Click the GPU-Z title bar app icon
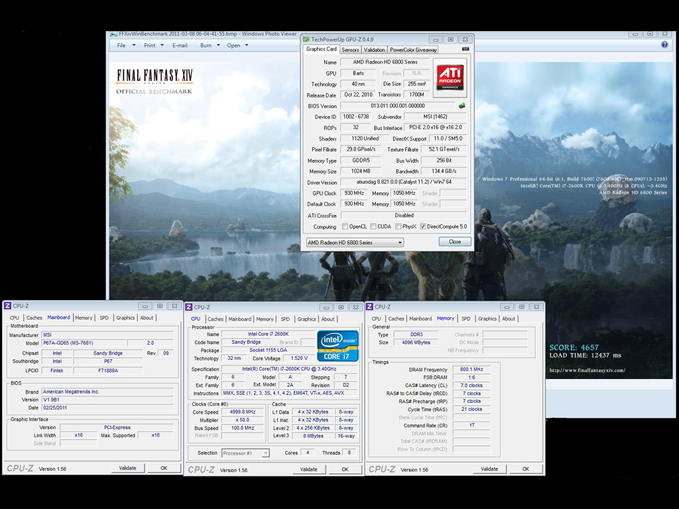The height and width of the screenshot is (509, 679). pos(306,39)
